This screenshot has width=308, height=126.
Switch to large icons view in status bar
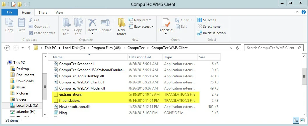coord(302,120)
